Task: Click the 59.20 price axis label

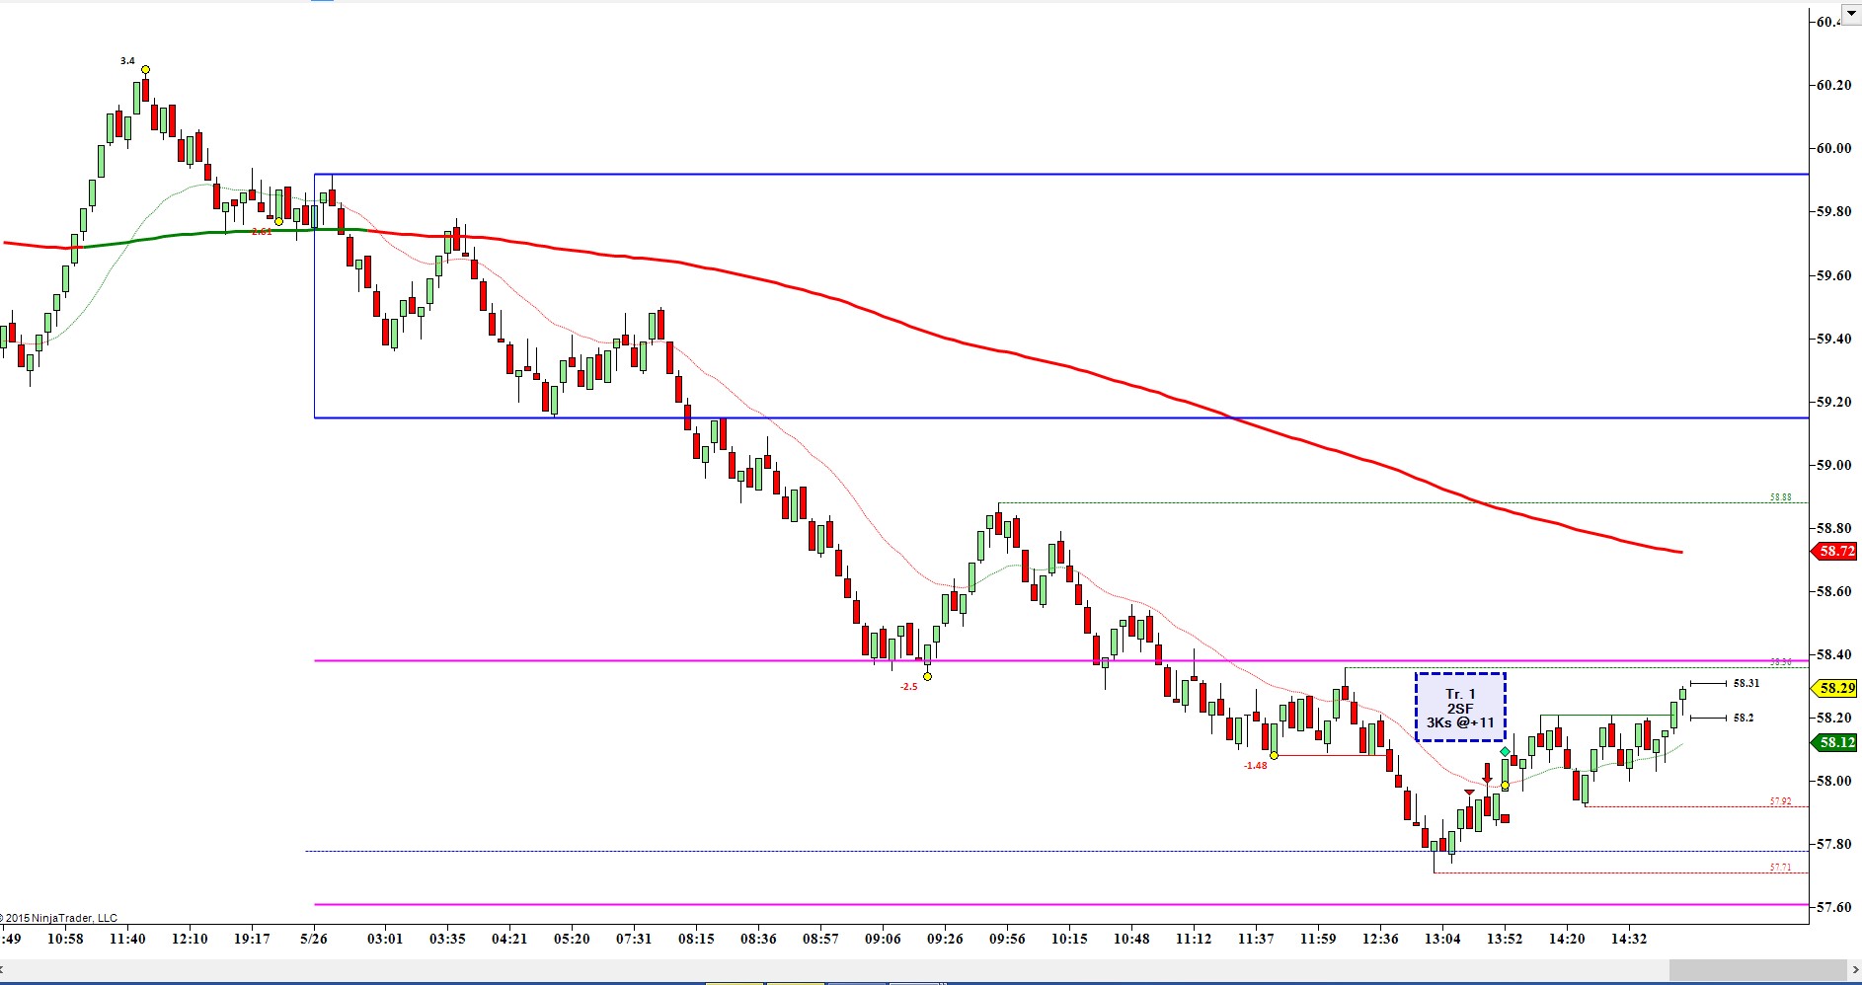Action: click(1834, 402)
